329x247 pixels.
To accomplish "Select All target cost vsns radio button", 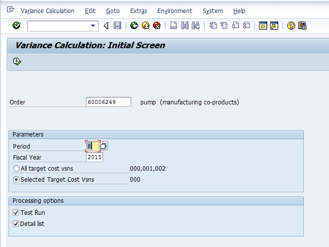I will coord(17,169).
